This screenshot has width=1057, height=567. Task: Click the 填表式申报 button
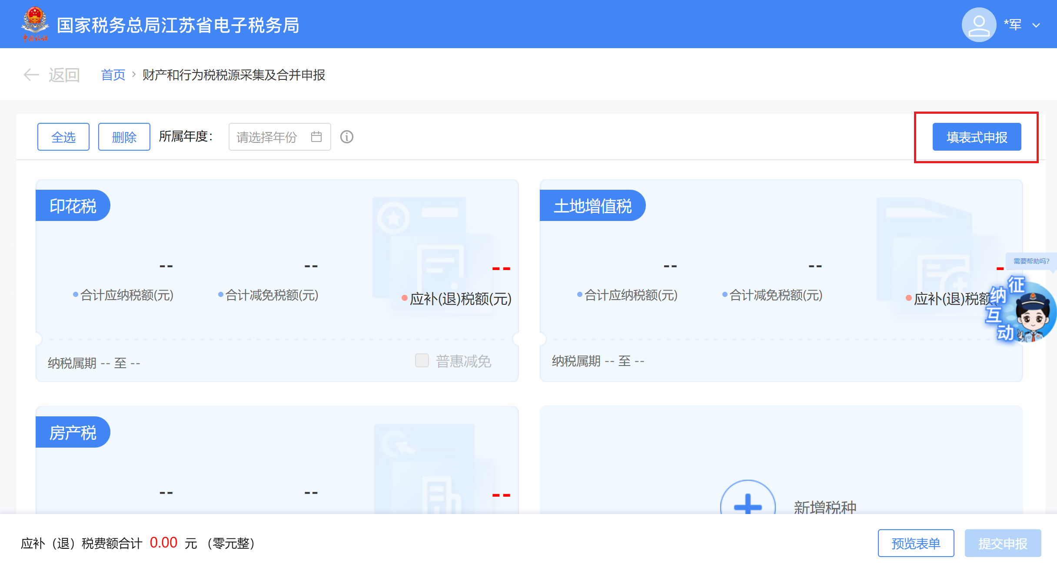(977, 137)
